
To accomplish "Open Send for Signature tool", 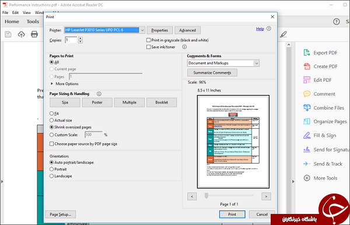I will tap(326, 150).
